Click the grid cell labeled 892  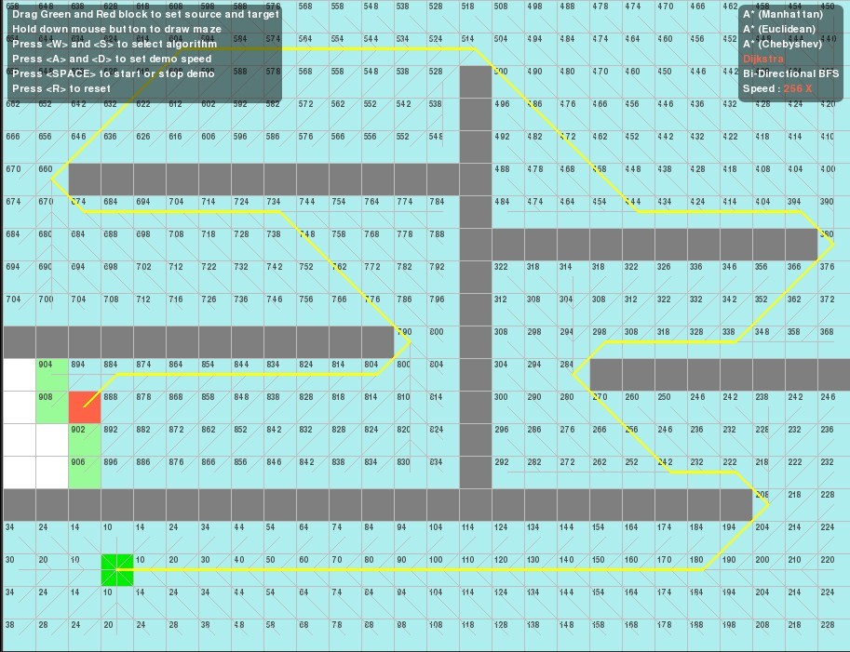pyautogui.click(x=117, y=440)
